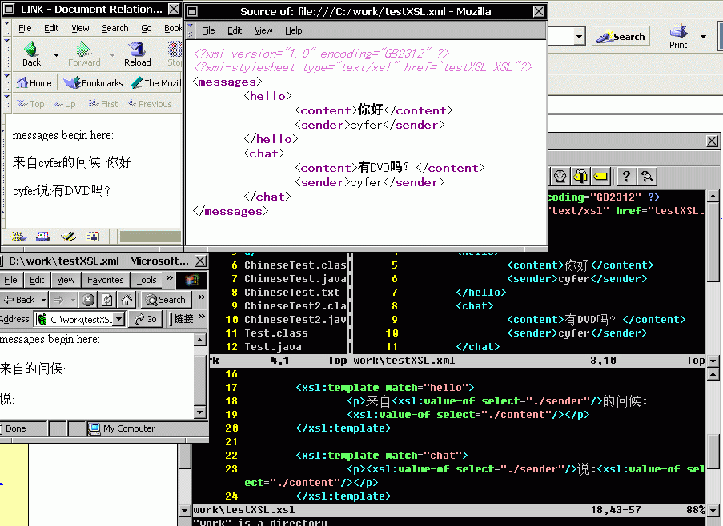Open Home in Mozilla personal toolbar
Screen dimensions: 723x526
34,83
